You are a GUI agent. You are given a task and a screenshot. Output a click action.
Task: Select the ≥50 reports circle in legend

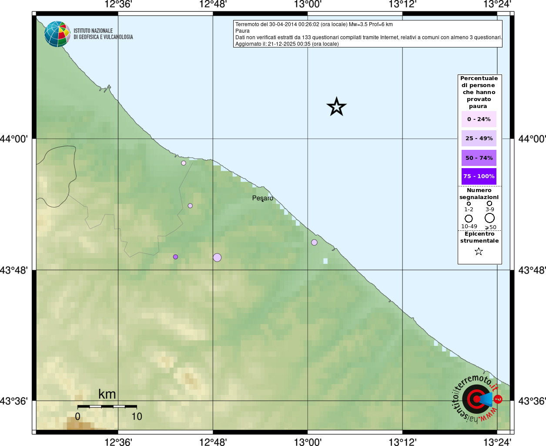pyautogui.click(x=489, y=218)
